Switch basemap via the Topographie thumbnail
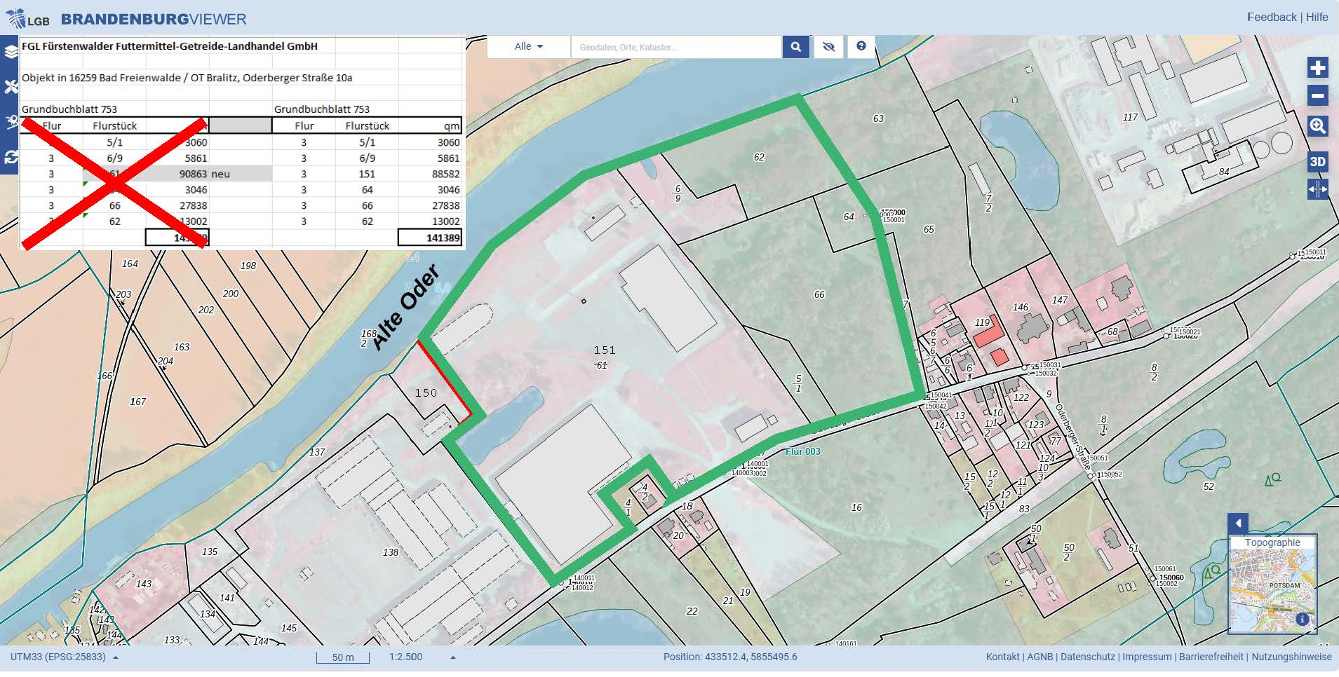This screenshot has height=677, width=1339. tap(1272, 584)
